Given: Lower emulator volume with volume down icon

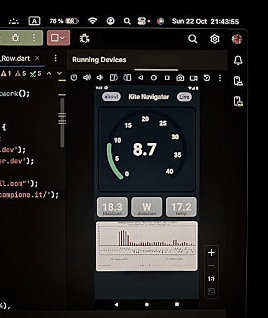Looking at the screenshot, I should pyautogui.click(x=99, y=78).
